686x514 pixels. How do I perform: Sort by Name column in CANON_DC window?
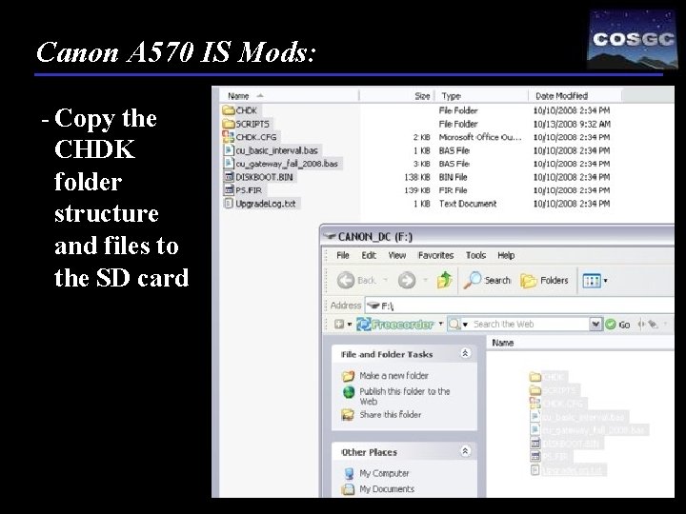coord(580,343)
